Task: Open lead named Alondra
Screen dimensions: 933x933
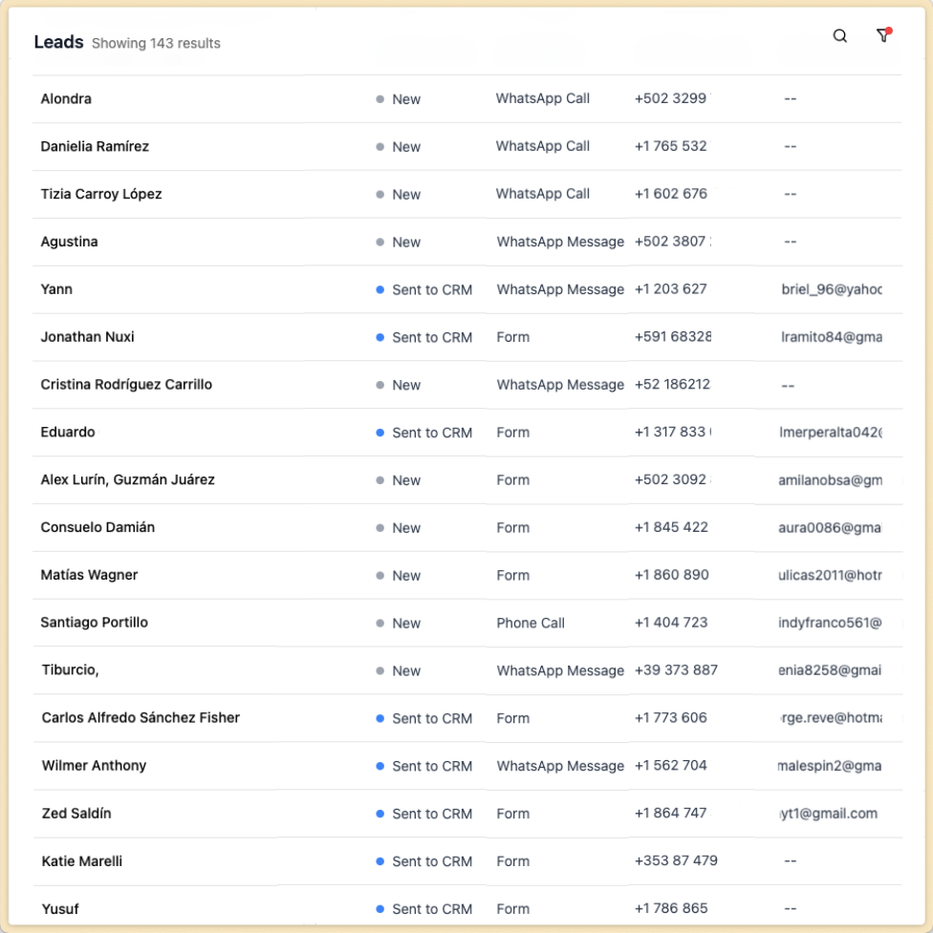Action: pos(66,99)
